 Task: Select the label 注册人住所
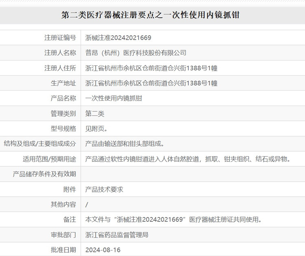point(60,68)
